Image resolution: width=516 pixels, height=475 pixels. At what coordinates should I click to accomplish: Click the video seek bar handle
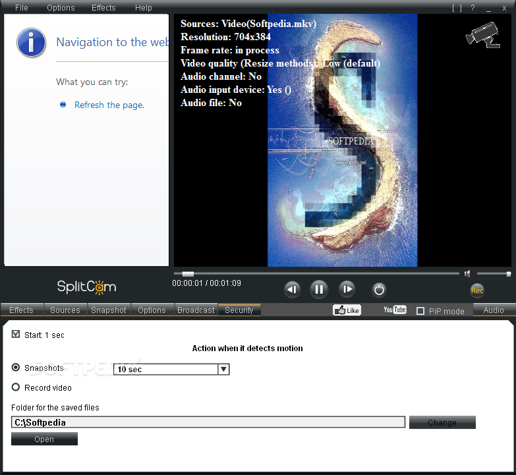(188, 273)
